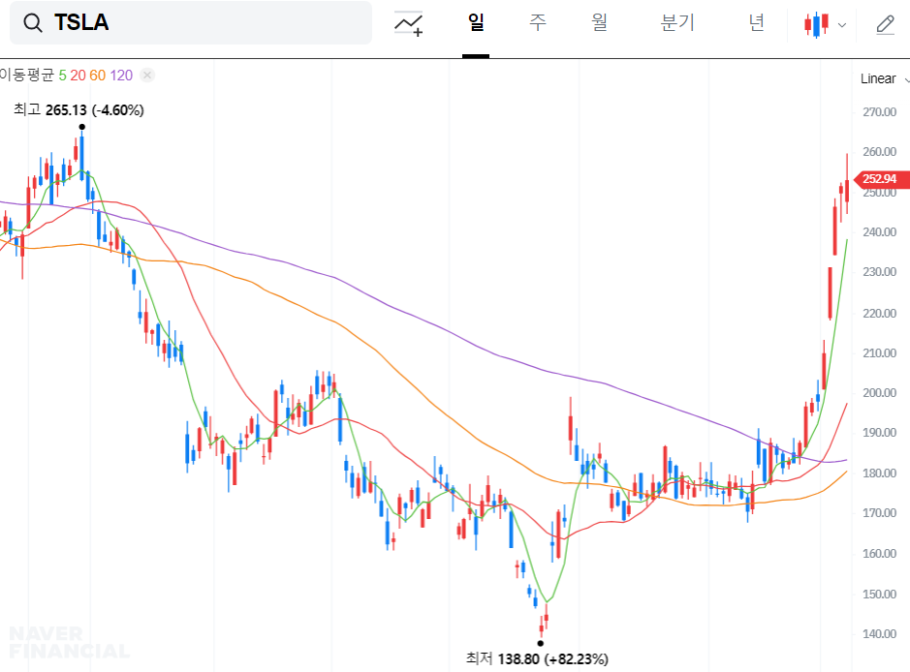Open the pencil drawing tool
The image size is (910, 672).
[885, 24]
